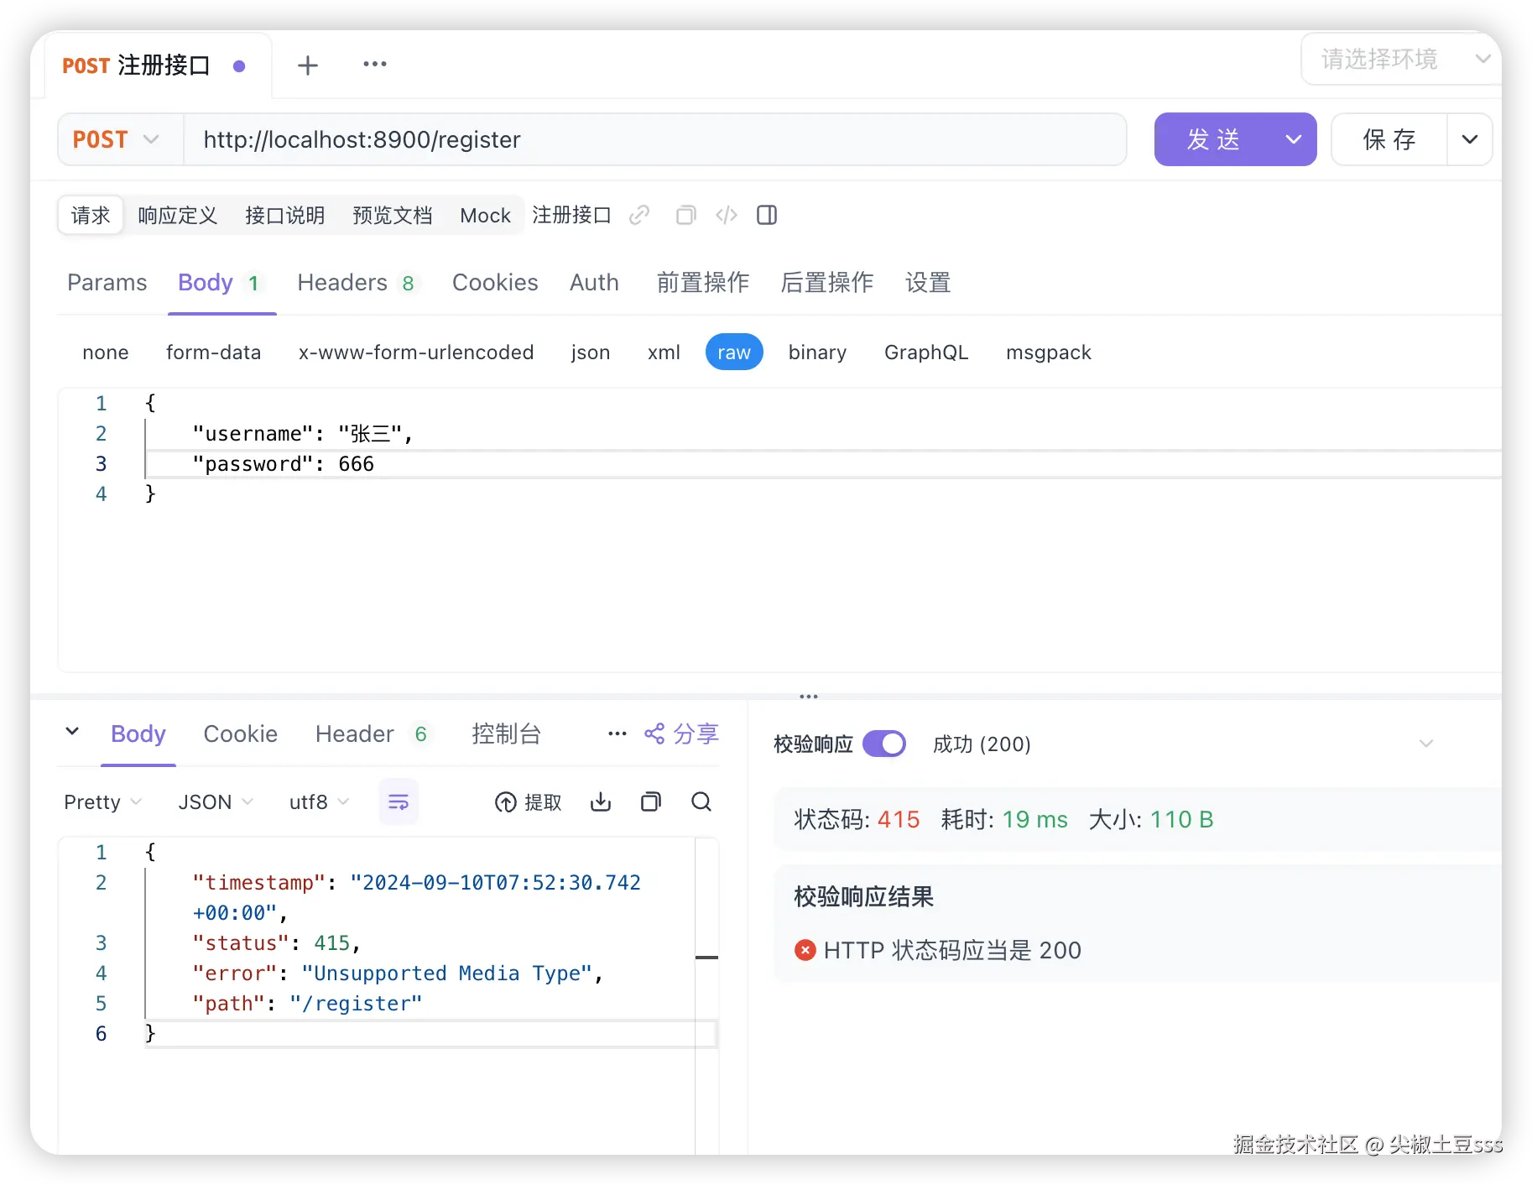Image resolution: width=1532 pixels, height=1185 pixels.
Task: Click the 注册接口 name label beside Mock
Action: pyautogui.click(x=571, y=215)
